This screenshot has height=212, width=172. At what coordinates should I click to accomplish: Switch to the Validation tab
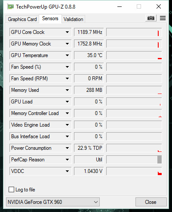(74, 19)
